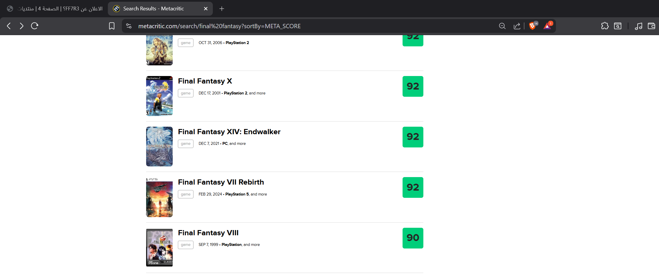Click the address bar URL
The width and height of the screenshot is (659, 277).
click(219, 26)
